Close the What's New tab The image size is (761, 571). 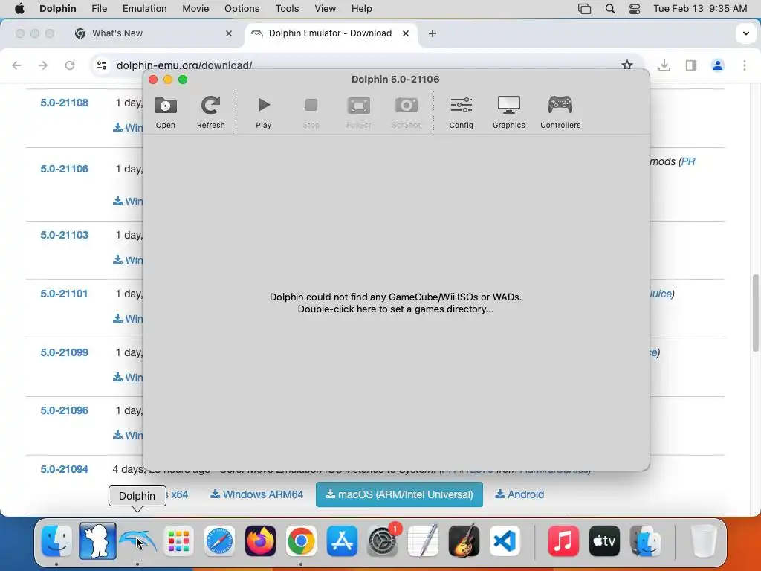(229, 33)
